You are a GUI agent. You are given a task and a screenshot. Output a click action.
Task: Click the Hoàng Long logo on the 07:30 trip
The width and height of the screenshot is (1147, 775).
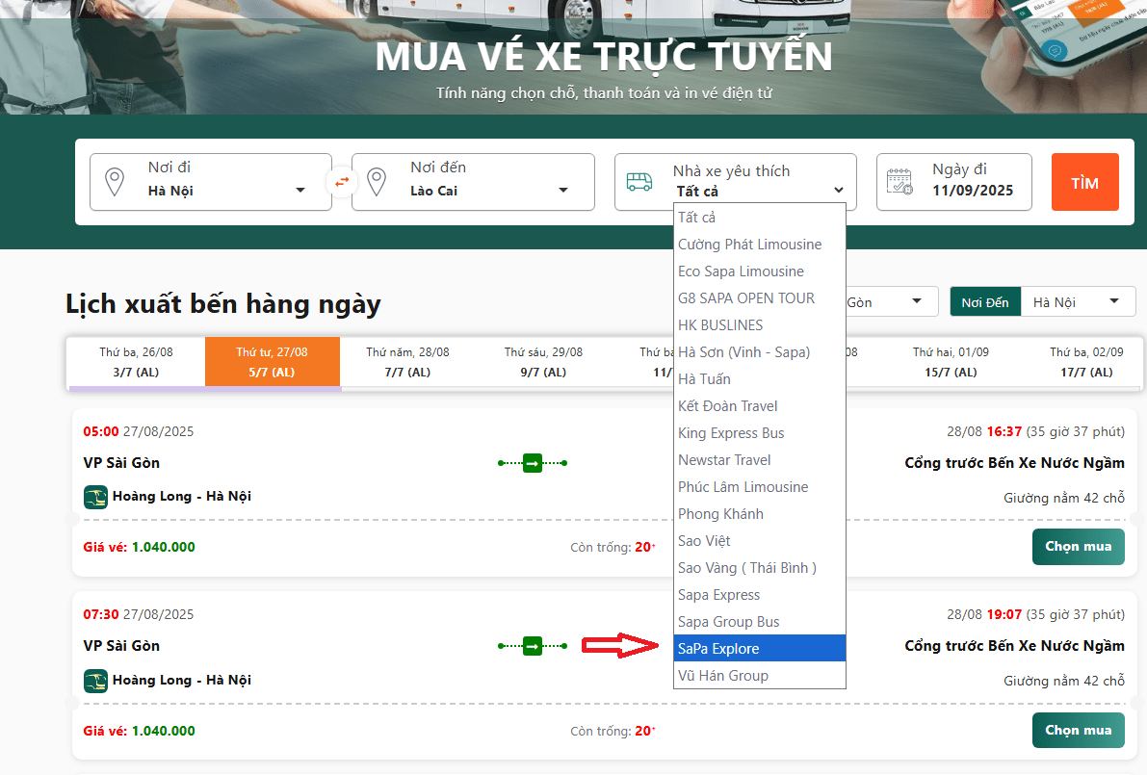(95, 680)
